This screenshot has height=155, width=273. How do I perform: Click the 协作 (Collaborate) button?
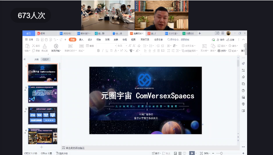click(220, 40)
